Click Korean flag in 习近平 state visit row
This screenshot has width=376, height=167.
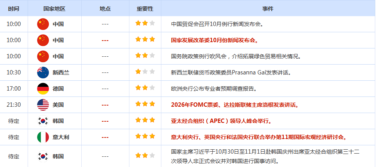pyautogui.click(x=43, y=156)
